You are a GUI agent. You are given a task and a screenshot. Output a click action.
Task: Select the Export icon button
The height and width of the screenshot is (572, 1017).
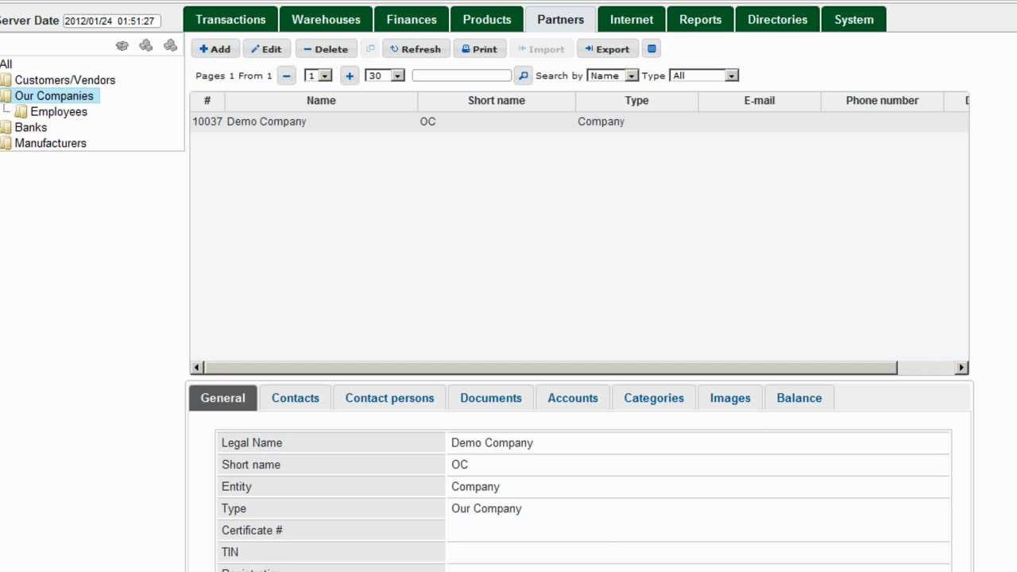click(607, 48)
